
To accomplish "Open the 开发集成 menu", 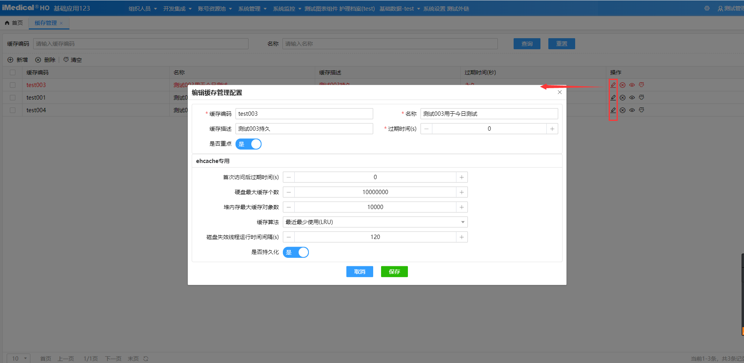I will point(177,9).
